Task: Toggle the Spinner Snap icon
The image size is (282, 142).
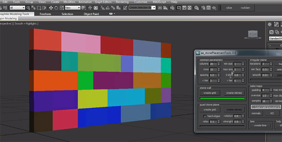Action: [118, 8]
